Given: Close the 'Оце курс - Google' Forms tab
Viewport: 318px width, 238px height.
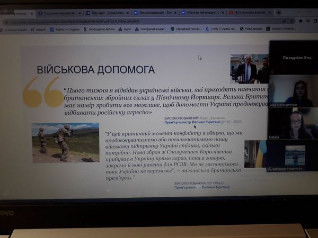Looking at the screenshot, I should point(128,13).
